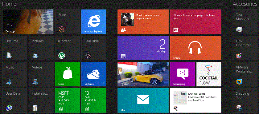Click the 'Real Hide IP' label
This screenshot has height=114, width=259.
pos(92,43)
